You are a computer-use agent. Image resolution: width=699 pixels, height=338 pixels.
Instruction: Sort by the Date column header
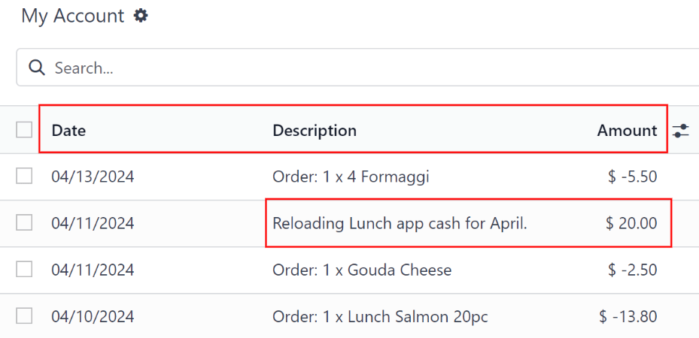pyautogui.click(x=68, y=131)
